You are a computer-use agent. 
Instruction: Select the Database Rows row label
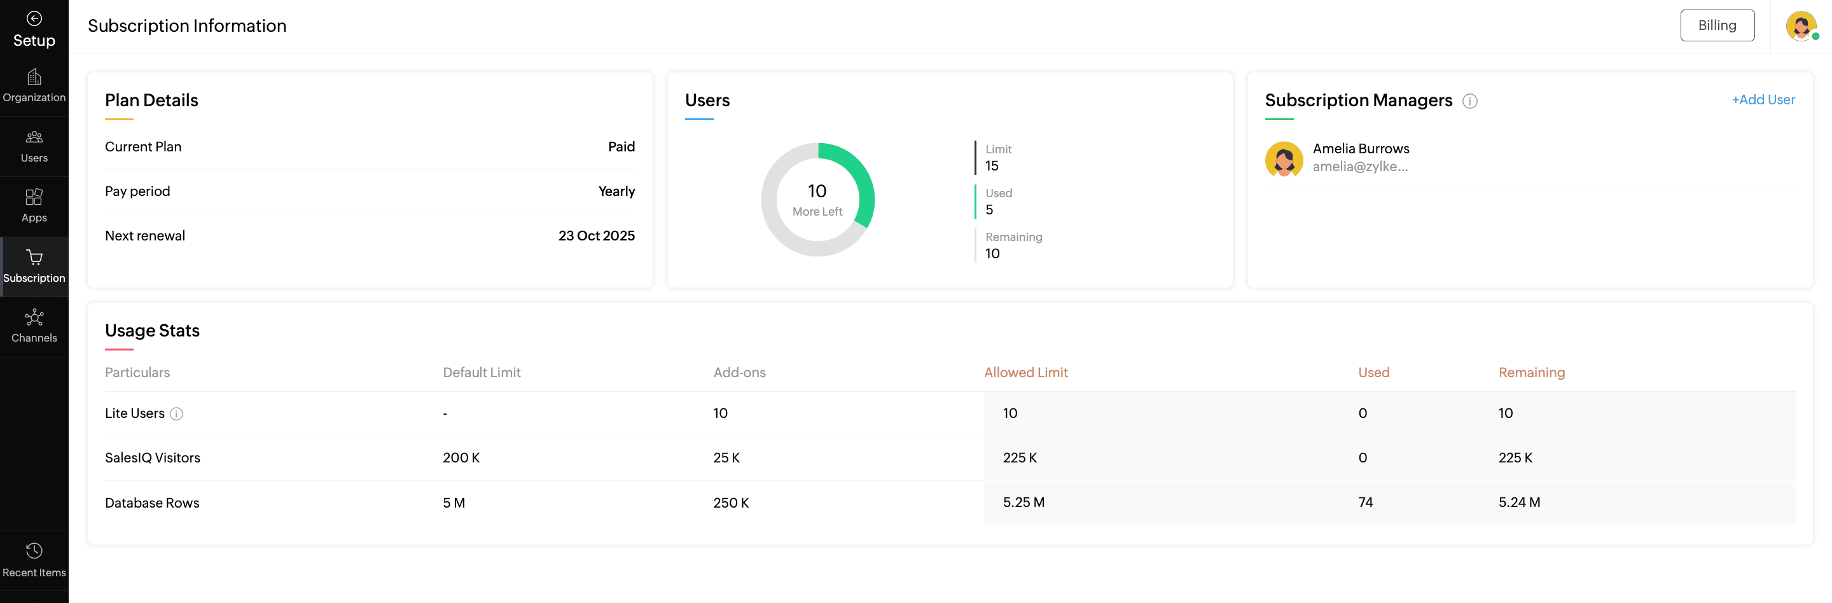coord(152,502)
